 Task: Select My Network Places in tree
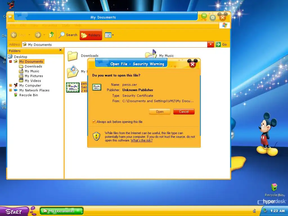[34, 90]
